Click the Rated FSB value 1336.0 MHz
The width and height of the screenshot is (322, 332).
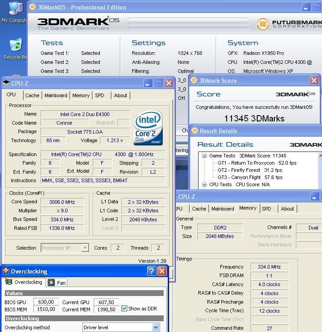[x=62, y=228]
